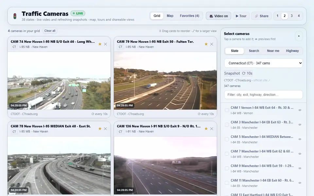Toggle star on CAM 136 I-91 card

click(x=206, y=129)
